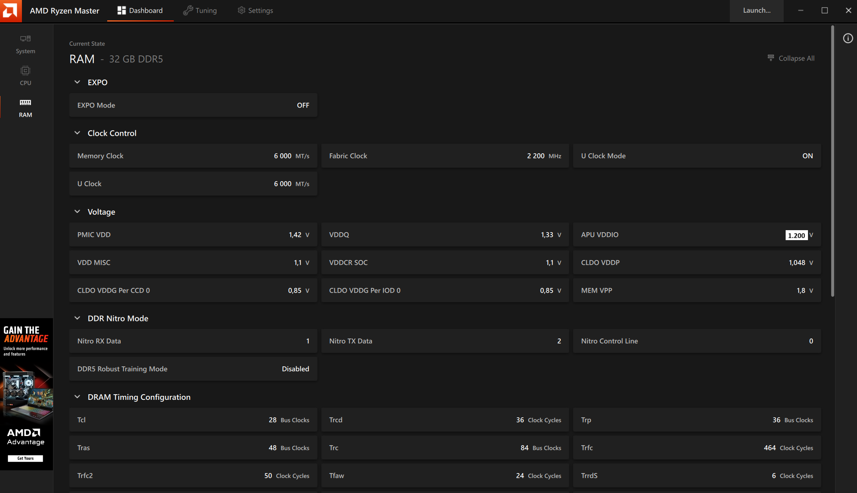This screenshot has height=493, width=857.
Task: Click the info icon at top right
Action: pos(848,38)
